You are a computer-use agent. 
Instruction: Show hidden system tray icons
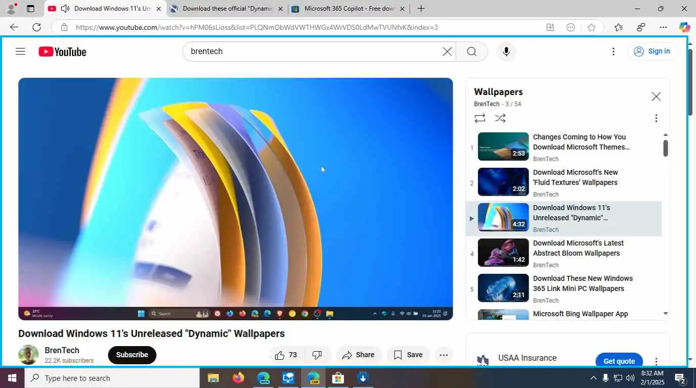click(x=593, y=378)
